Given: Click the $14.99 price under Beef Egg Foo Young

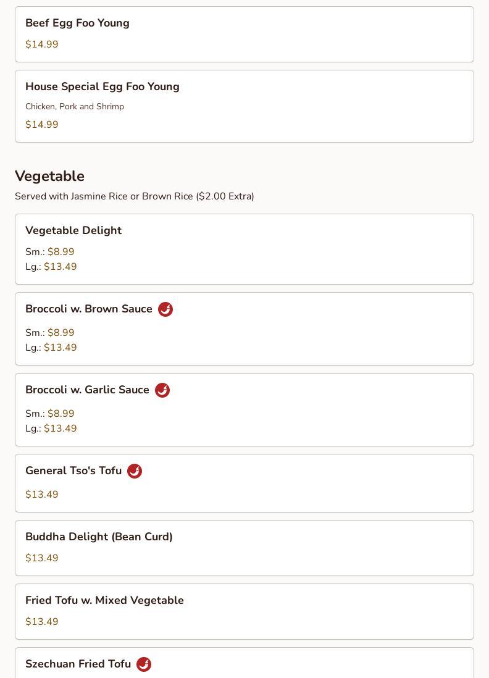Looking at the screenshot, I should point(42,44).
